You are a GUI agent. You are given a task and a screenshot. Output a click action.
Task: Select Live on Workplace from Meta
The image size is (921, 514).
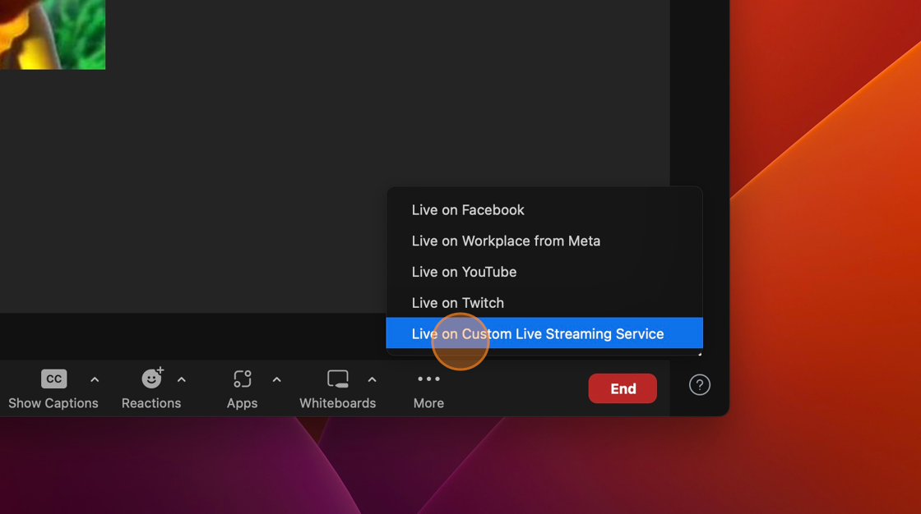point(544,241)
